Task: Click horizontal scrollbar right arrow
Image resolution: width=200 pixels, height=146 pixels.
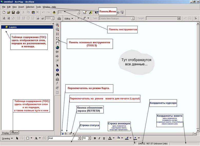Action: (195, 134)
